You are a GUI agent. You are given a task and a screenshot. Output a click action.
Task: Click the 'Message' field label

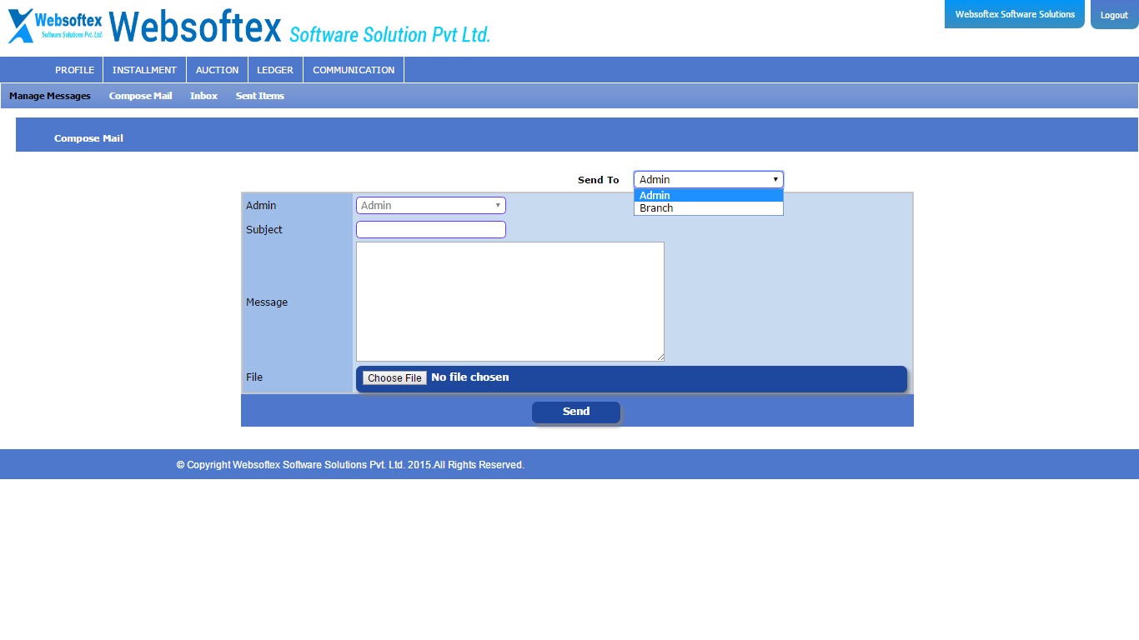click(267, 302)
